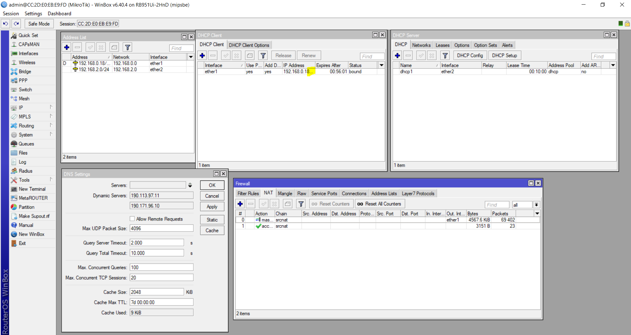Open the Files section from sidebar
631x335 pixels.
pyautogui.click(x=22, y=153)
